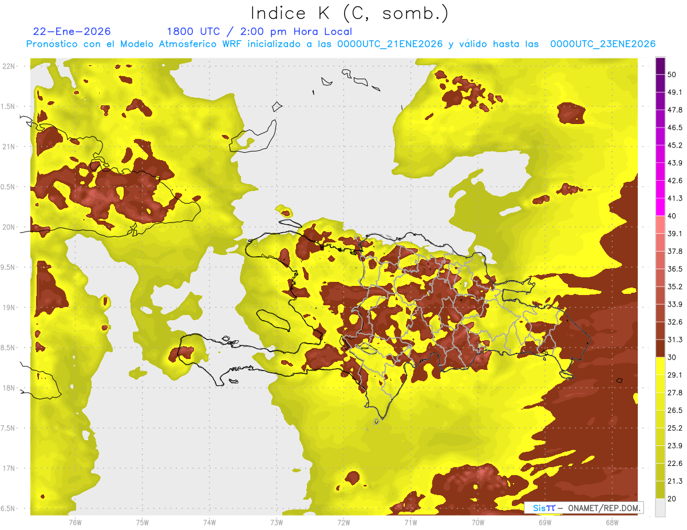Click the '68W' longitude label
The height and width of the screenshot is (530, 687).
[x=612, y=522]
